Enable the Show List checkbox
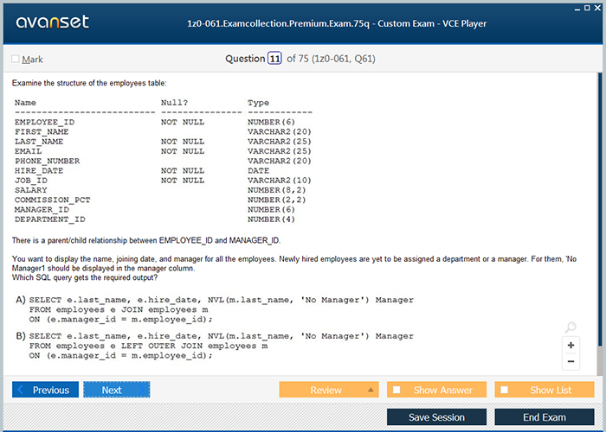This screenshot has height=432, width=606. 505,390
